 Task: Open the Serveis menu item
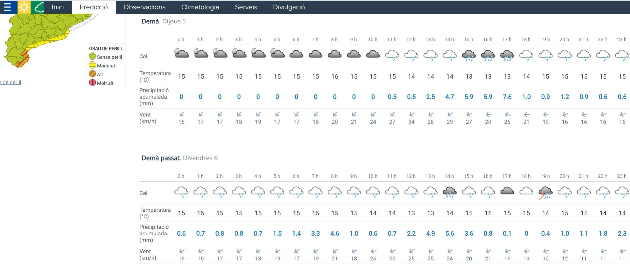(246, 7)
